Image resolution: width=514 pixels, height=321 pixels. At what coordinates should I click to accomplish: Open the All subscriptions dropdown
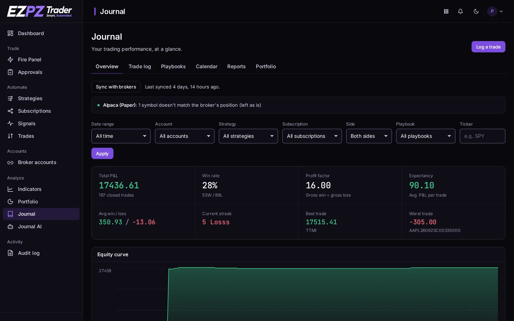pyautogui.click(x=312, y=136)
